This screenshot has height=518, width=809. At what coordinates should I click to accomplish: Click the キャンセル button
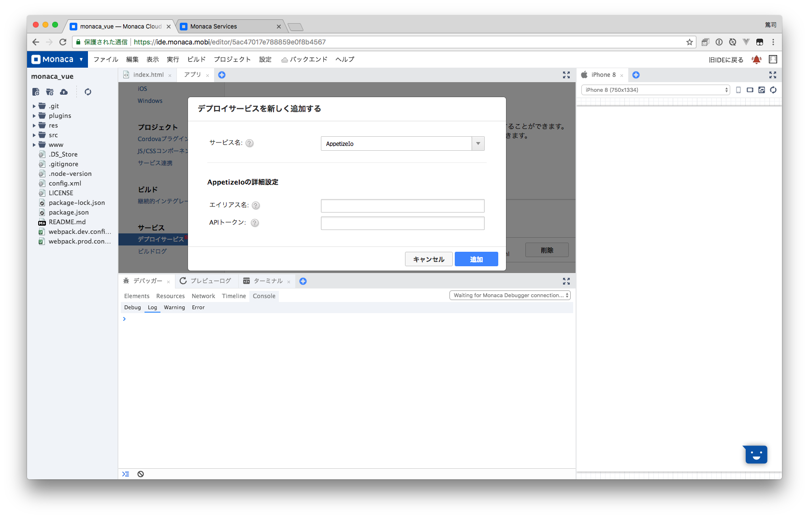pyautogui.click(x=429, y=259)
